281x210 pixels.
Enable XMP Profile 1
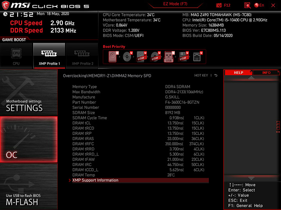49,56
